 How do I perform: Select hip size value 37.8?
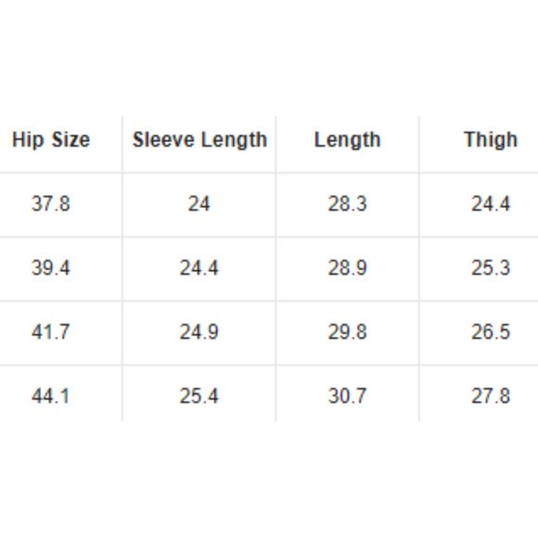pos(51,203)
